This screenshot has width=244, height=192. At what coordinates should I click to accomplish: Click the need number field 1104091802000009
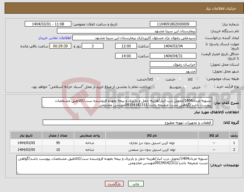[173, 24]
